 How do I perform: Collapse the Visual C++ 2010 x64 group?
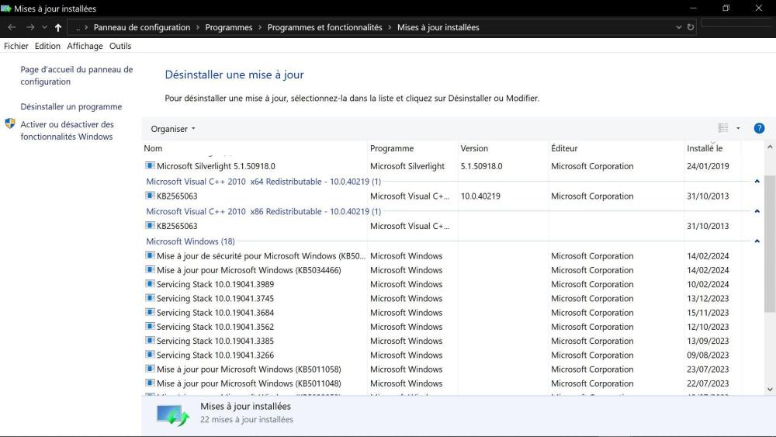click(757, 182)
